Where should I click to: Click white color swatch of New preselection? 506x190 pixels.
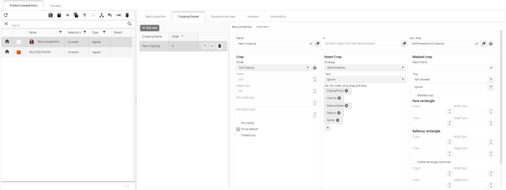[19, 42]
